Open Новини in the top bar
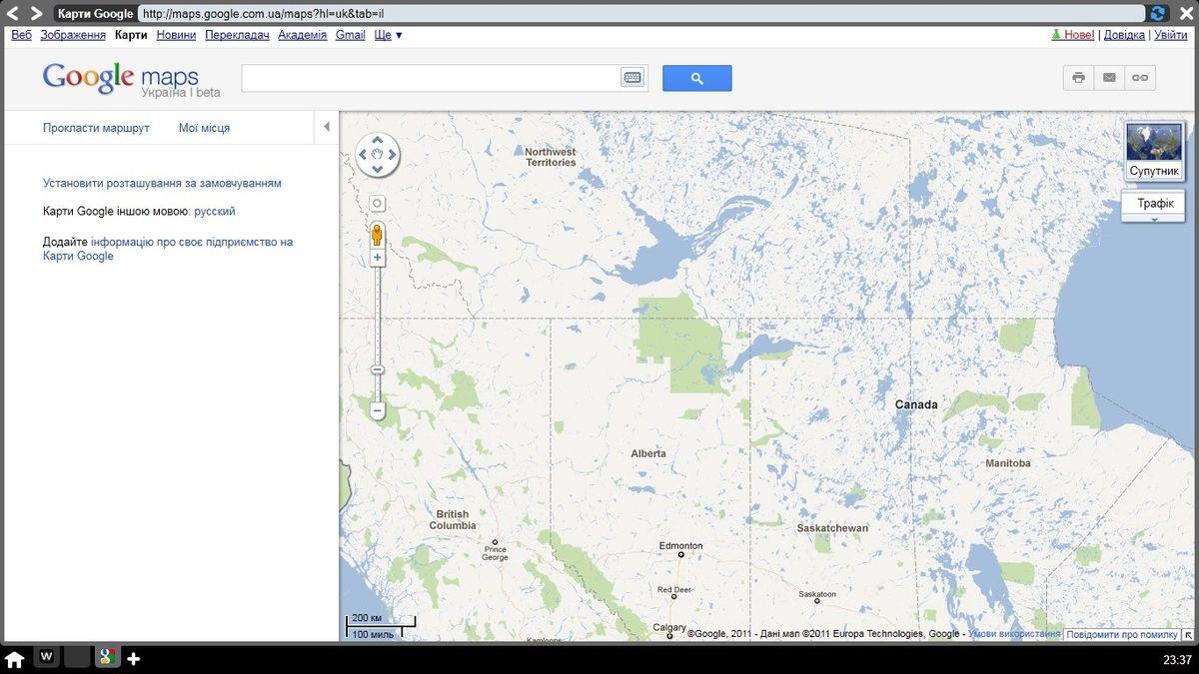This screenshot has width=1199, height=674. 176,35
